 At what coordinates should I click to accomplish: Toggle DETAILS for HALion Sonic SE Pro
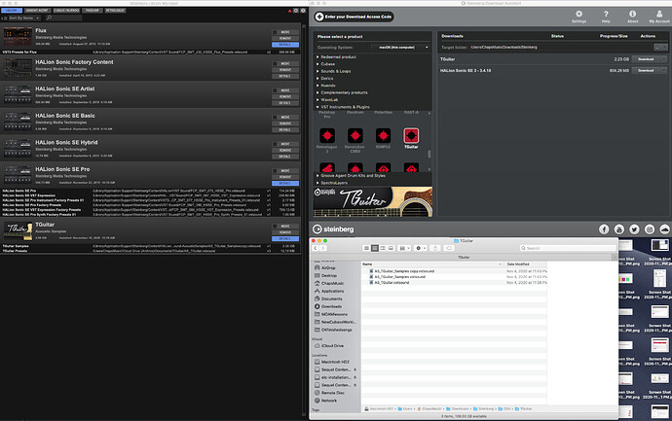click(285, 183)
